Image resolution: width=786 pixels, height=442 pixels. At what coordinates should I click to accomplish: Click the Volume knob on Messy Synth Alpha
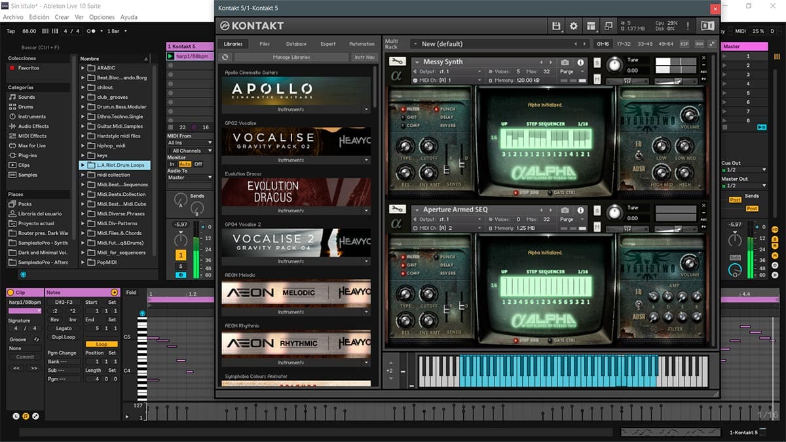[x=690, y=113]
